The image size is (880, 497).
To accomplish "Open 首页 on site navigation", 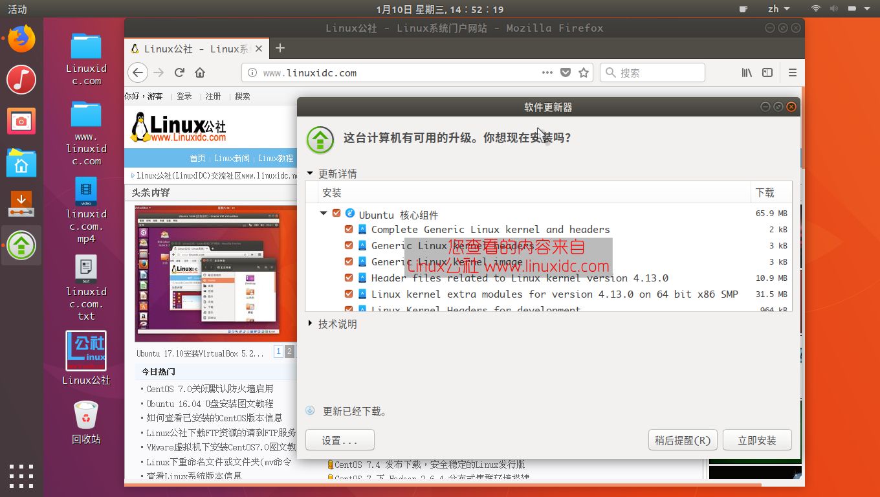I will point(197,158).
